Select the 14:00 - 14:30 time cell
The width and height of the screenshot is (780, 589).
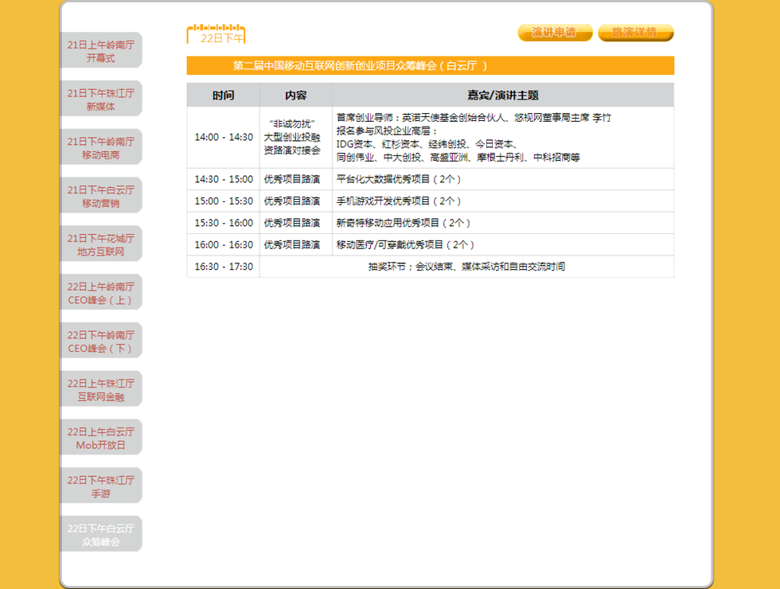(224, 137)
